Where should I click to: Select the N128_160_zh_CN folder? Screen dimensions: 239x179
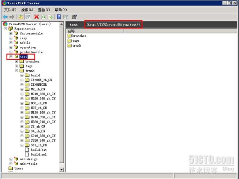(x=43, y=112)
